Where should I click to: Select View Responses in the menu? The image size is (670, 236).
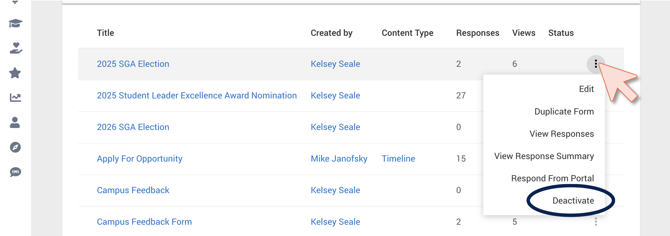562,134
